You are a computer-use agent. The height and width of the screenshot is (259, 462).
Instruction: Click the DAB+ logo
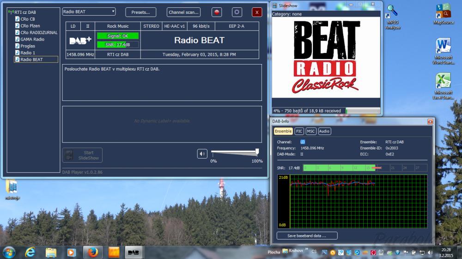[80, 40]
